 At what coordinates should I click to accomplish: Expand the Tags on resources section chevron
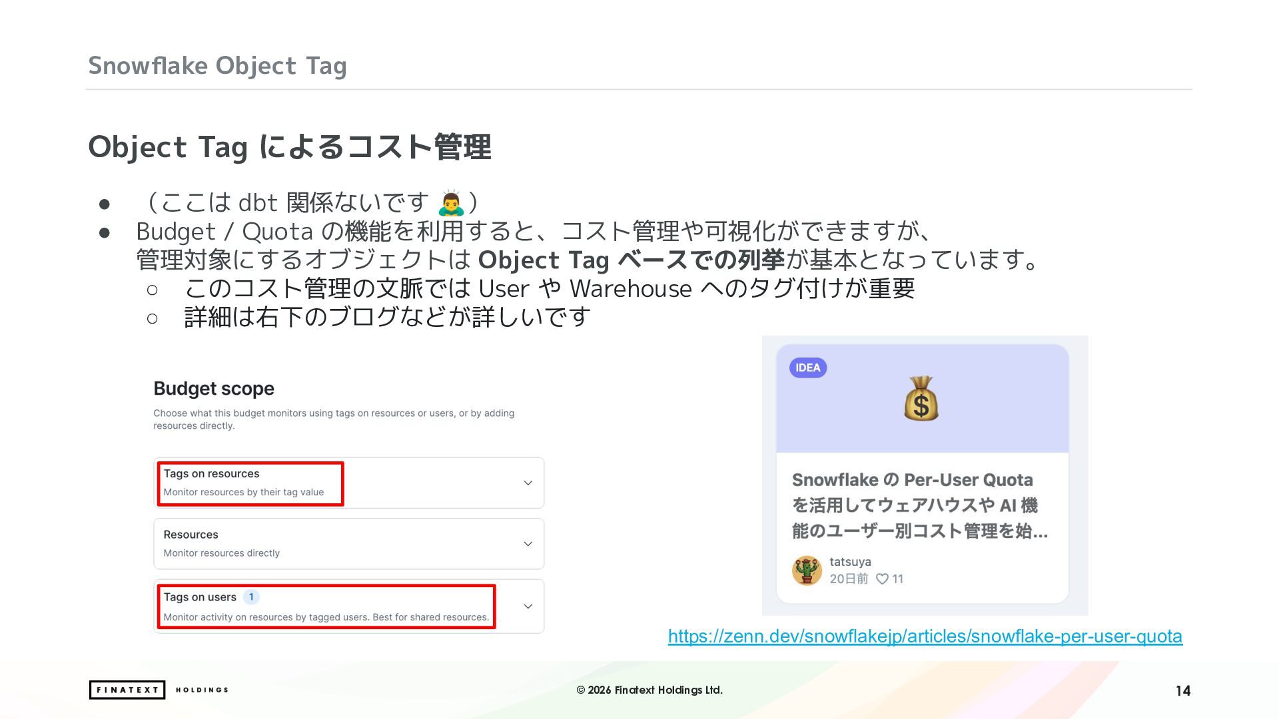pyautogui.click(x=528, y=483)
